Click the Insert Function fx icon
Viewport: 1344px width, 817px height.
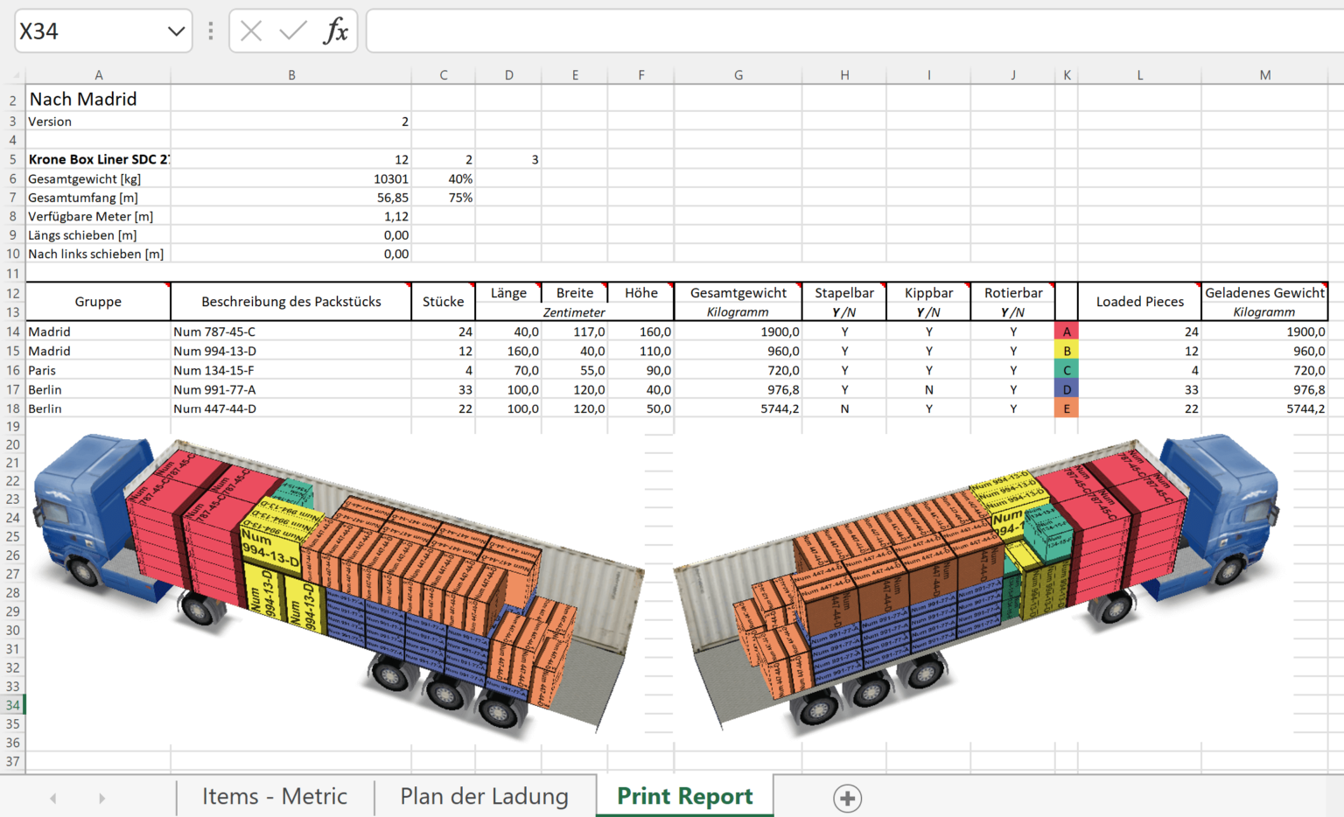336,31
